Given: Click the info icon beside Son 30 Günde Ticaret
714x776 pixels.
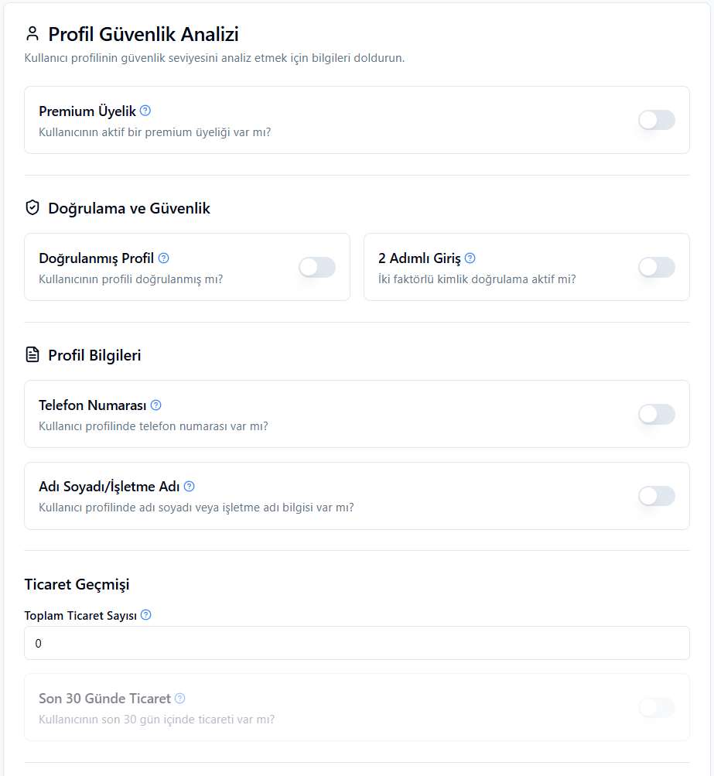Looking at the screenshot, I should click(x=180, y=699).
